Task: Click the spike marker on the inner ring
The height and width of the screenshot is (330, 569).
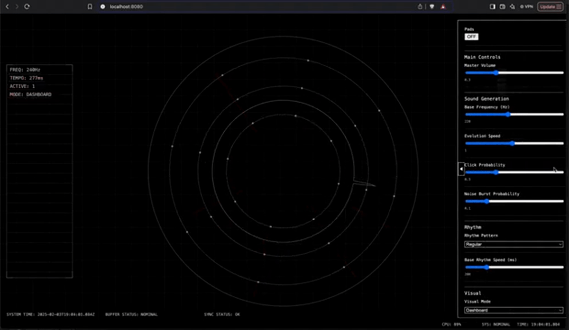Action: [x=364, y=183]
